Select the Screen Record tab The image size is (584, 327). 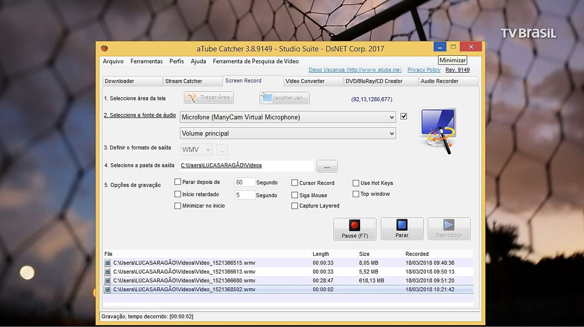coord(253,81)
